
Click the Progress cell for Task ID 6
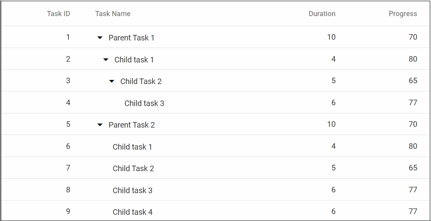(413, 146)
